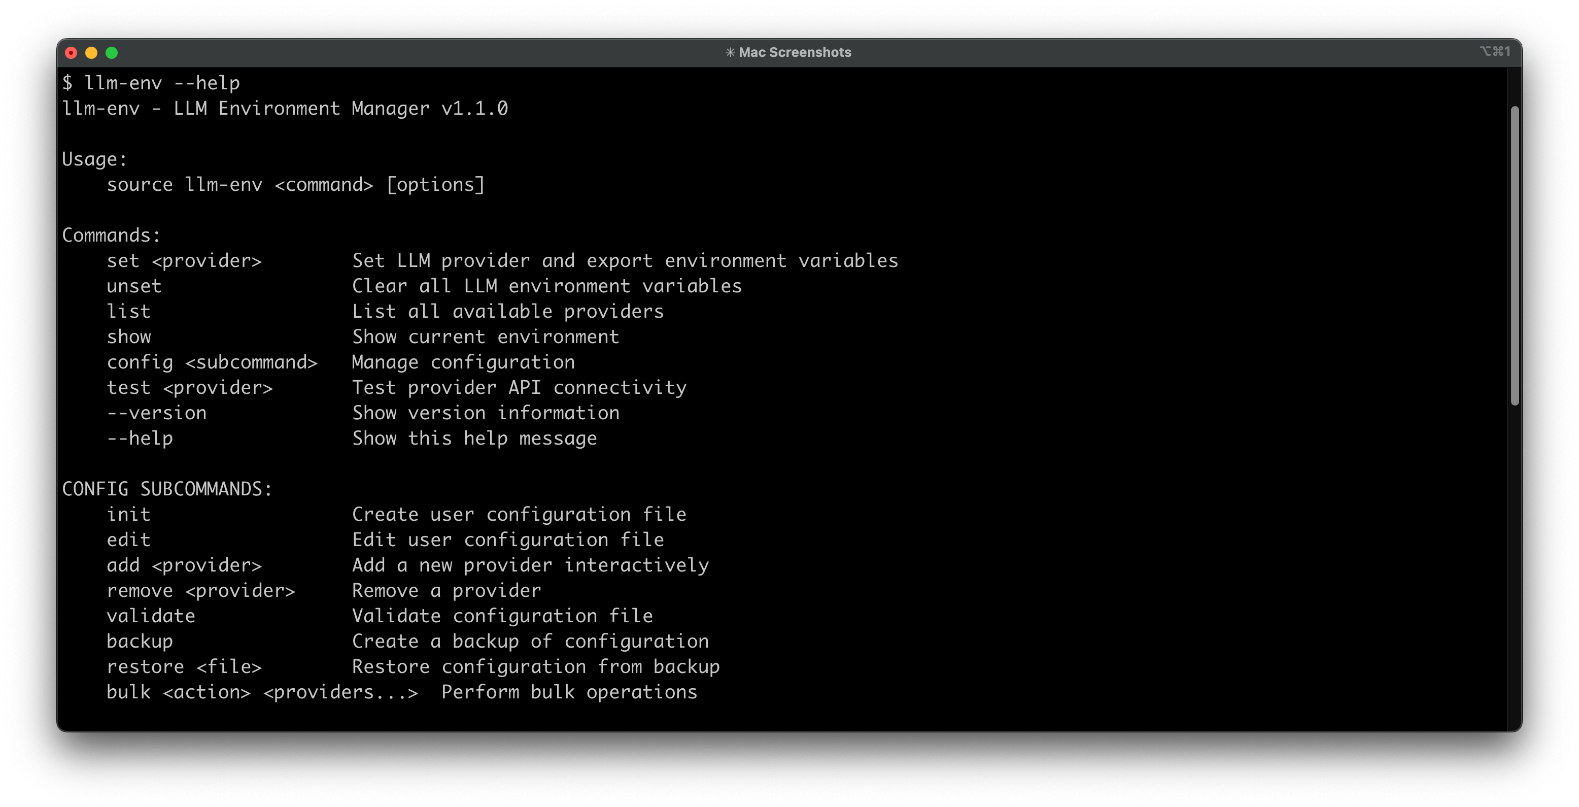Click the version text v1.1.0

pyautogui.click(x=474, y=109)
